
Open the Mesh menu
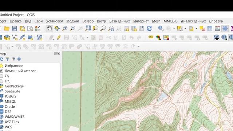[156, 21]
